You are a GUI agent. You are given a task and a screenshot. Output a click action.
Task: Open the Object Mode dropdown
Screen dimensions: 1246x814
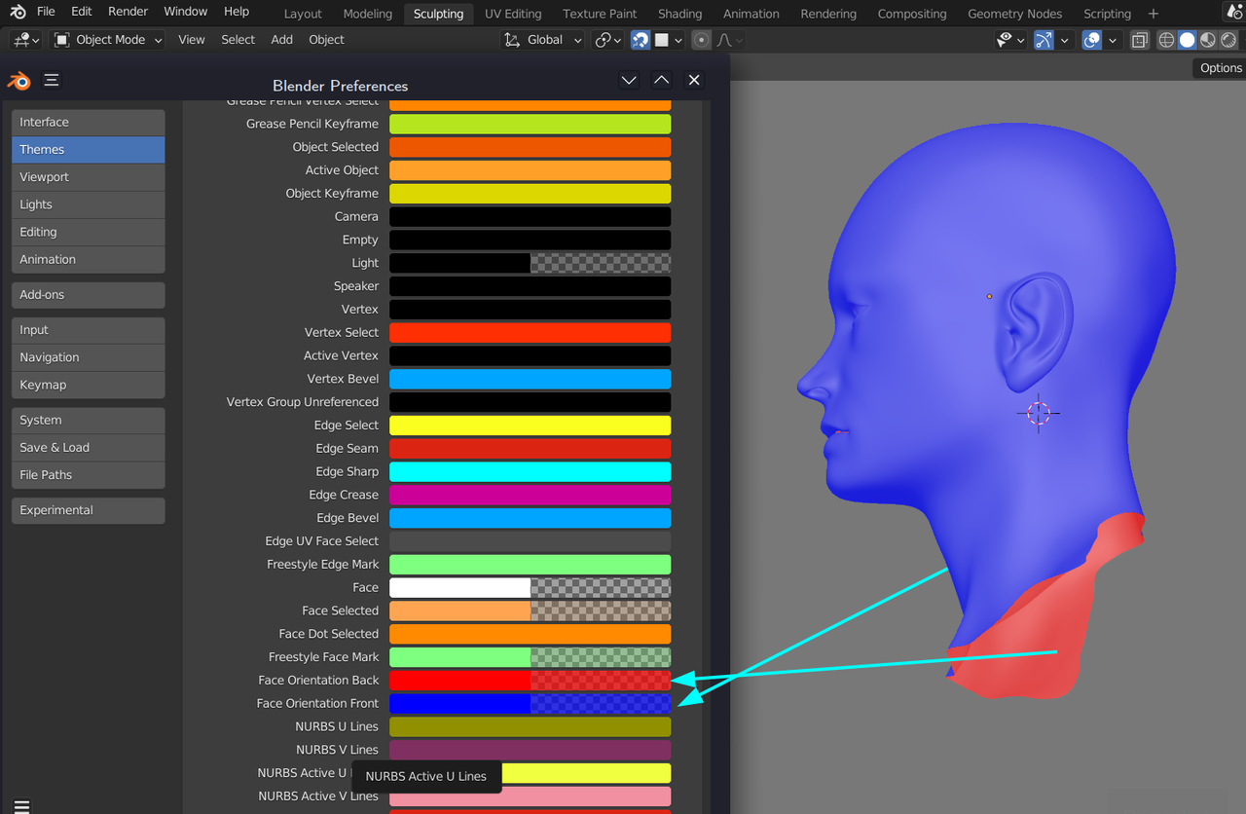(x=107, y=40)
